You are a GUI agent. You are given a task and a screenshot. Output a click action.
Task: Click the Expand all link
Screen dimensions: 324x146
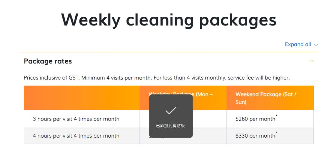(298, 44)
